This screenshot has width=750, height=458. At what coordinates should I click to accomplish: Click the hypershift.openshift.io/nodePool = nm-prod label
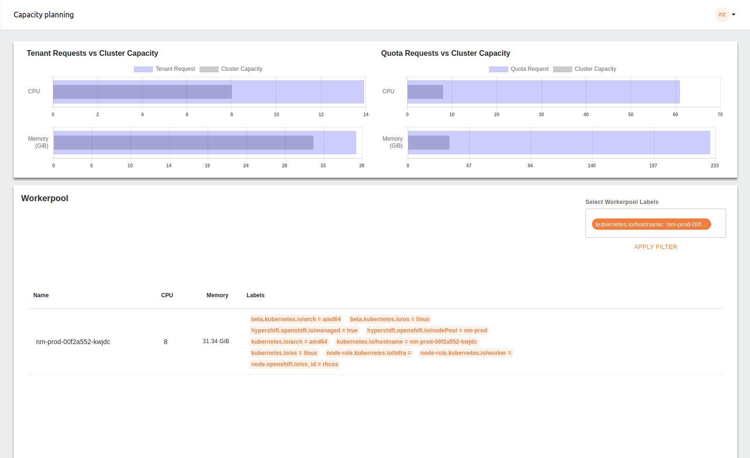point(427,330)
